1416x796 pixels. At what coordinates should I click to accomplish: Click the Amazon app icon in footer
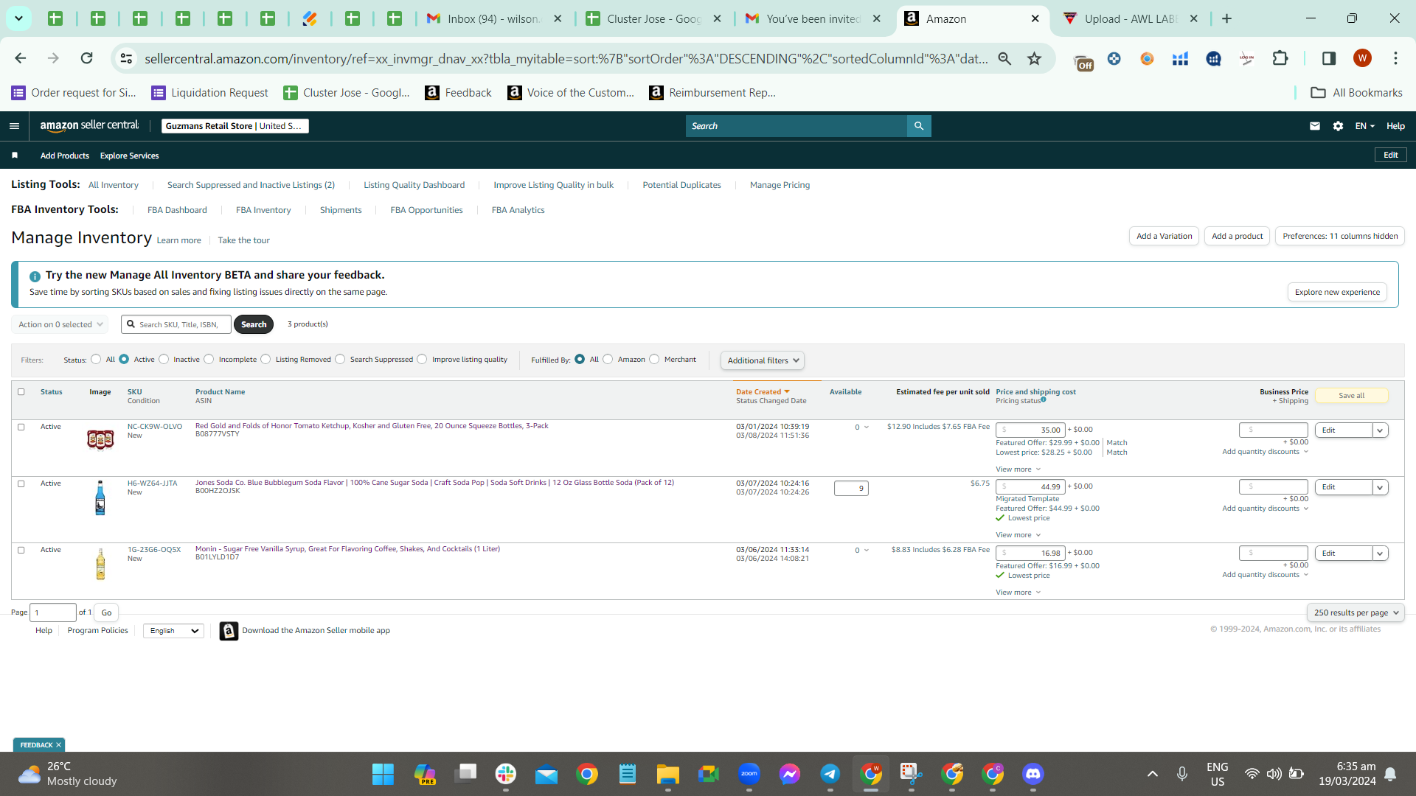(x=229, y=631)
